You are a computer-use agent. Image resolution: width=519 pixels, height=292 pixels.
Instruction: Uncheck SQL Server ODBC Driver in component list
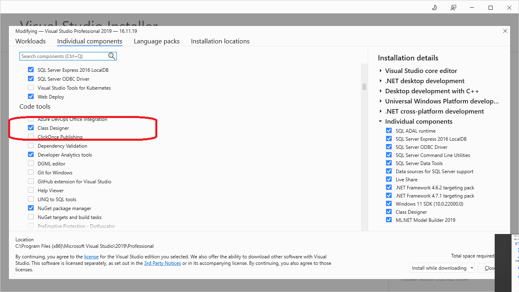tap(31, 79)
